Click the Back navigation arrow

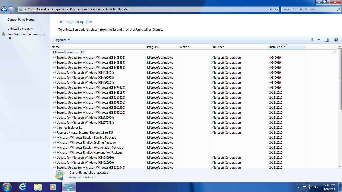click(x=4, y=10)
